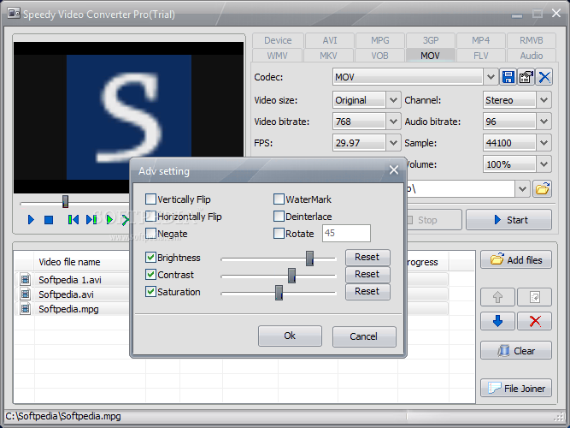
Task: Tick the Deinterlace checkbox
Action: pos(279,217)
